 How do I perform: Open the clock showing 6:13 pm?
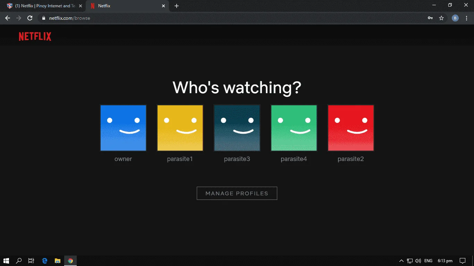(445, 261)
